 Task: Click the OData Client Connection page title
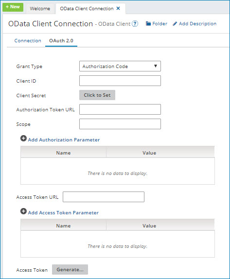(51, 24)
